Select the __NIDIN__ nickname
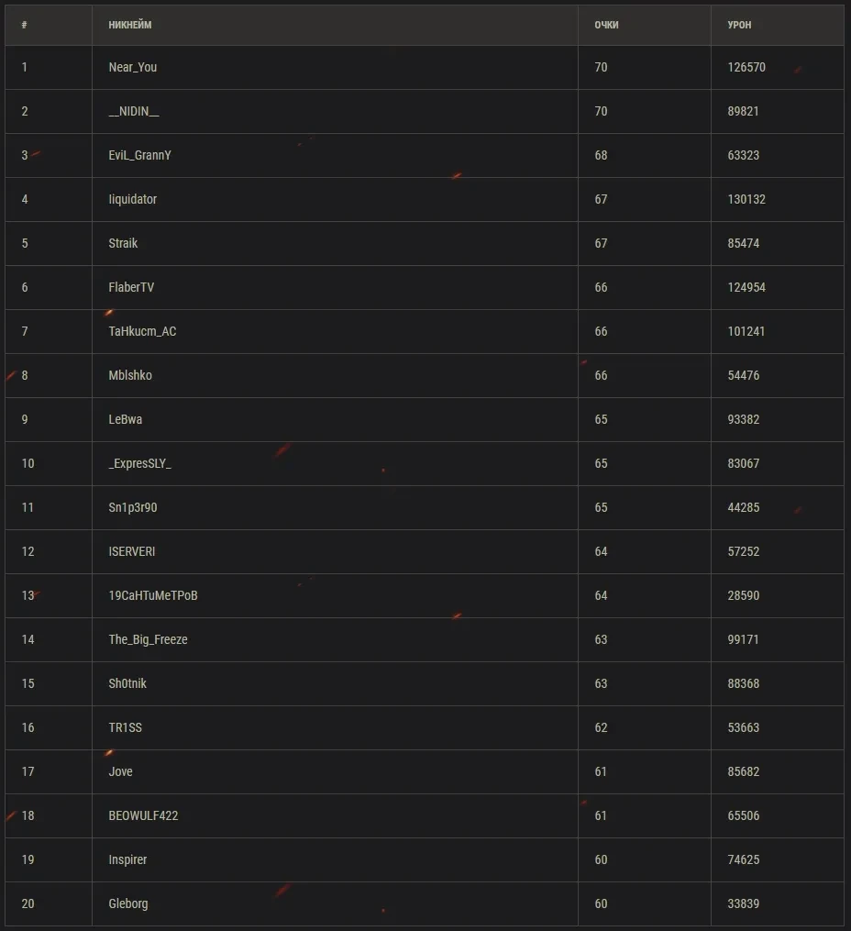The height and width of the screenshot is (931, 851). coord(134,111)
